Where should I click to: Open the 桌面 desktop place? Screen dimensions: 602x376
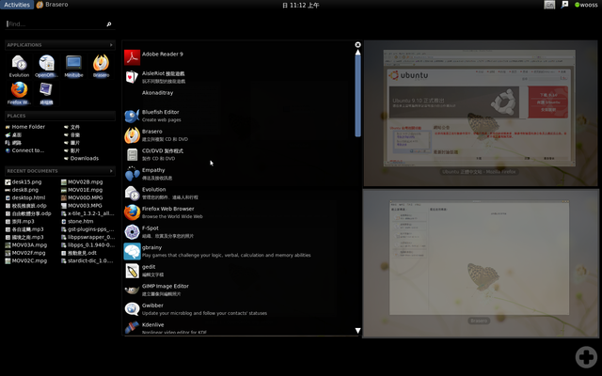(13, 134)
